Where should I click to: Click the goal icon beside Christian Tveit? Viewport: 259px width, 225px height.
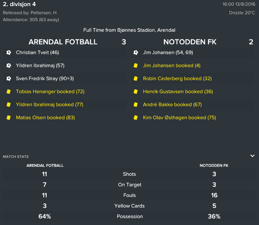9,52
